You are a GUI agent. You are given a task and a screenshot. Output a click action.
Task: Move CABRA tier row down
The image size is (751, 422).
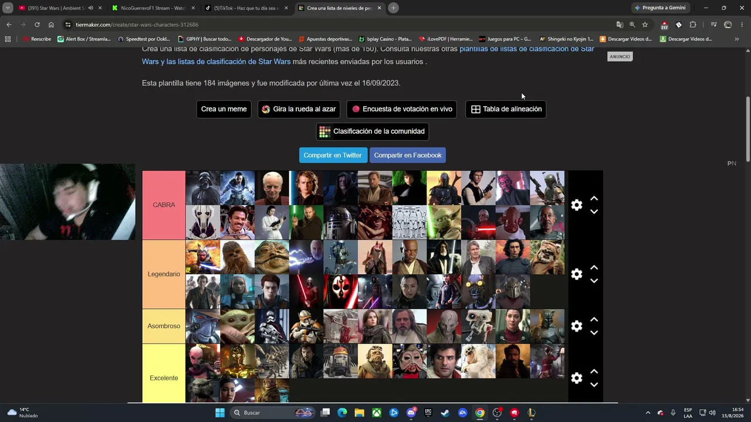coord(594,212)
